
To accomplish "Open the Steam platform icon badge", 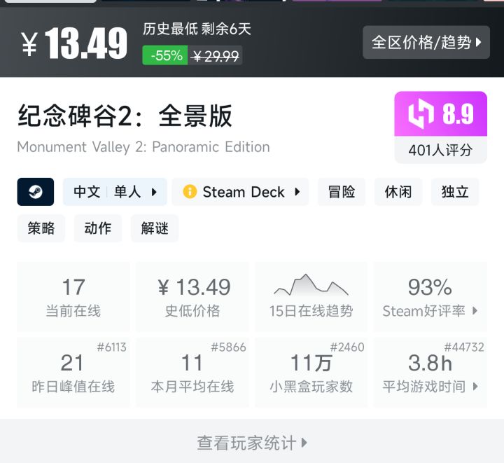I will click(36, 192).
